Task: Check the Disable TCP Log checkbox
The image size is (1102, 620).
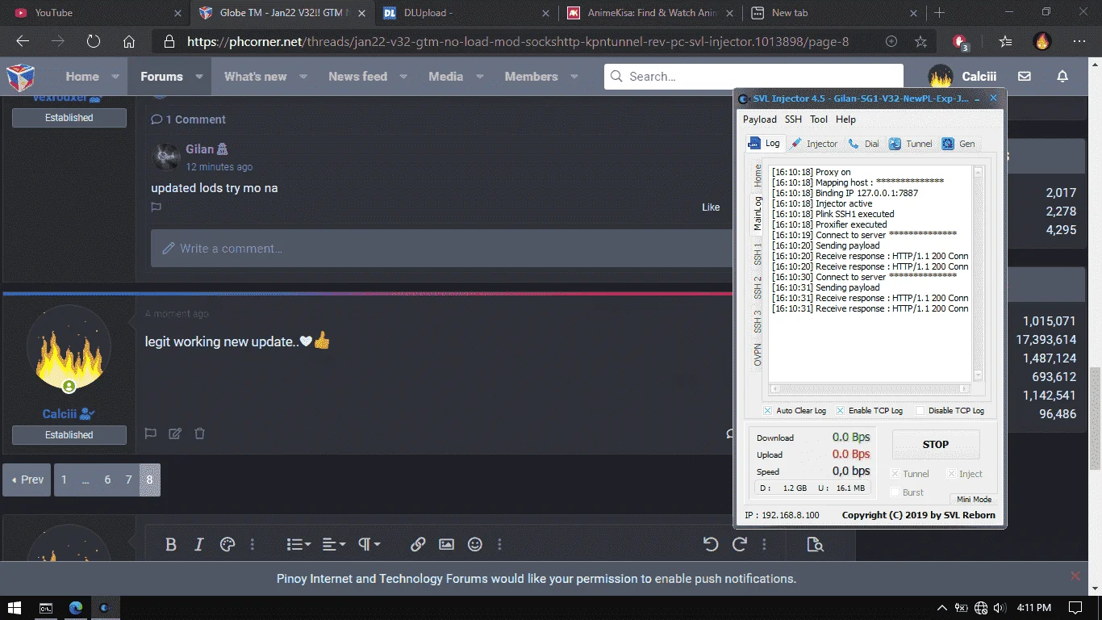Action: [x=920, y=410]
